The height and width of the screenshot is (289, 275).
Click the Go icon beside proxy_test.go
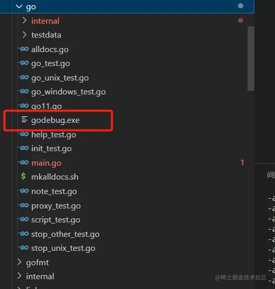point(24,205)
